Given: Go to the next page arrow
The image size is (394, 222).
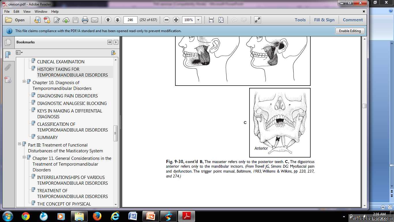Looking at the screenshot, I should 117,20.
